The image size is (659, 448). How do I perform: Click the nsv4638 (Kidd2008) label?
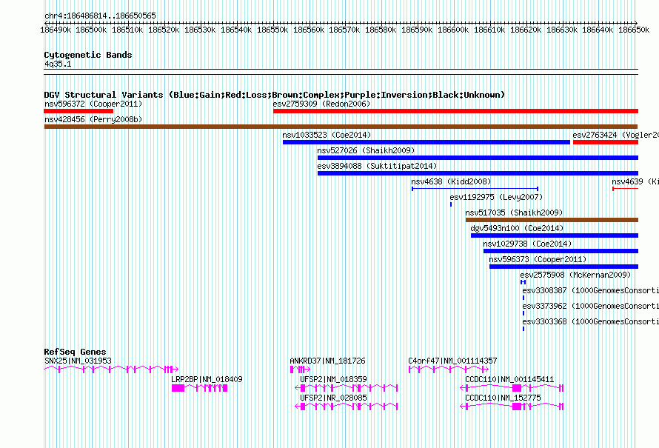coord(451,181)
